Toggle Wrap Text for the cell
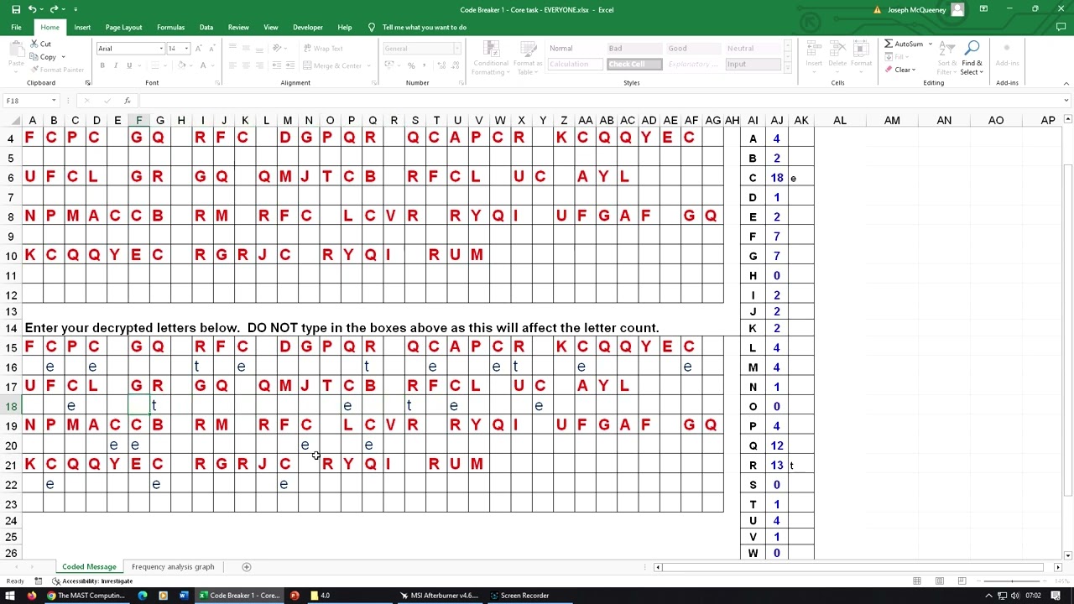This screenshot has width=1074, height=604. tap(322, 49)
